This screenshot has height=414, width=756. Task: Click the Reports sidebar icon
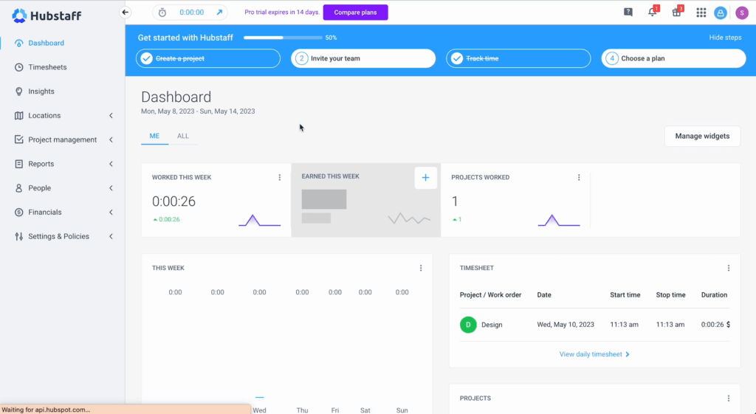point(18,164)
